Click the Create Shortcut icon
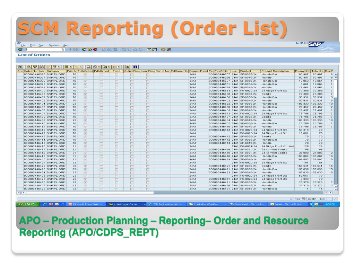This screenshot has width=355, height=266. click(x=154, y=49)
